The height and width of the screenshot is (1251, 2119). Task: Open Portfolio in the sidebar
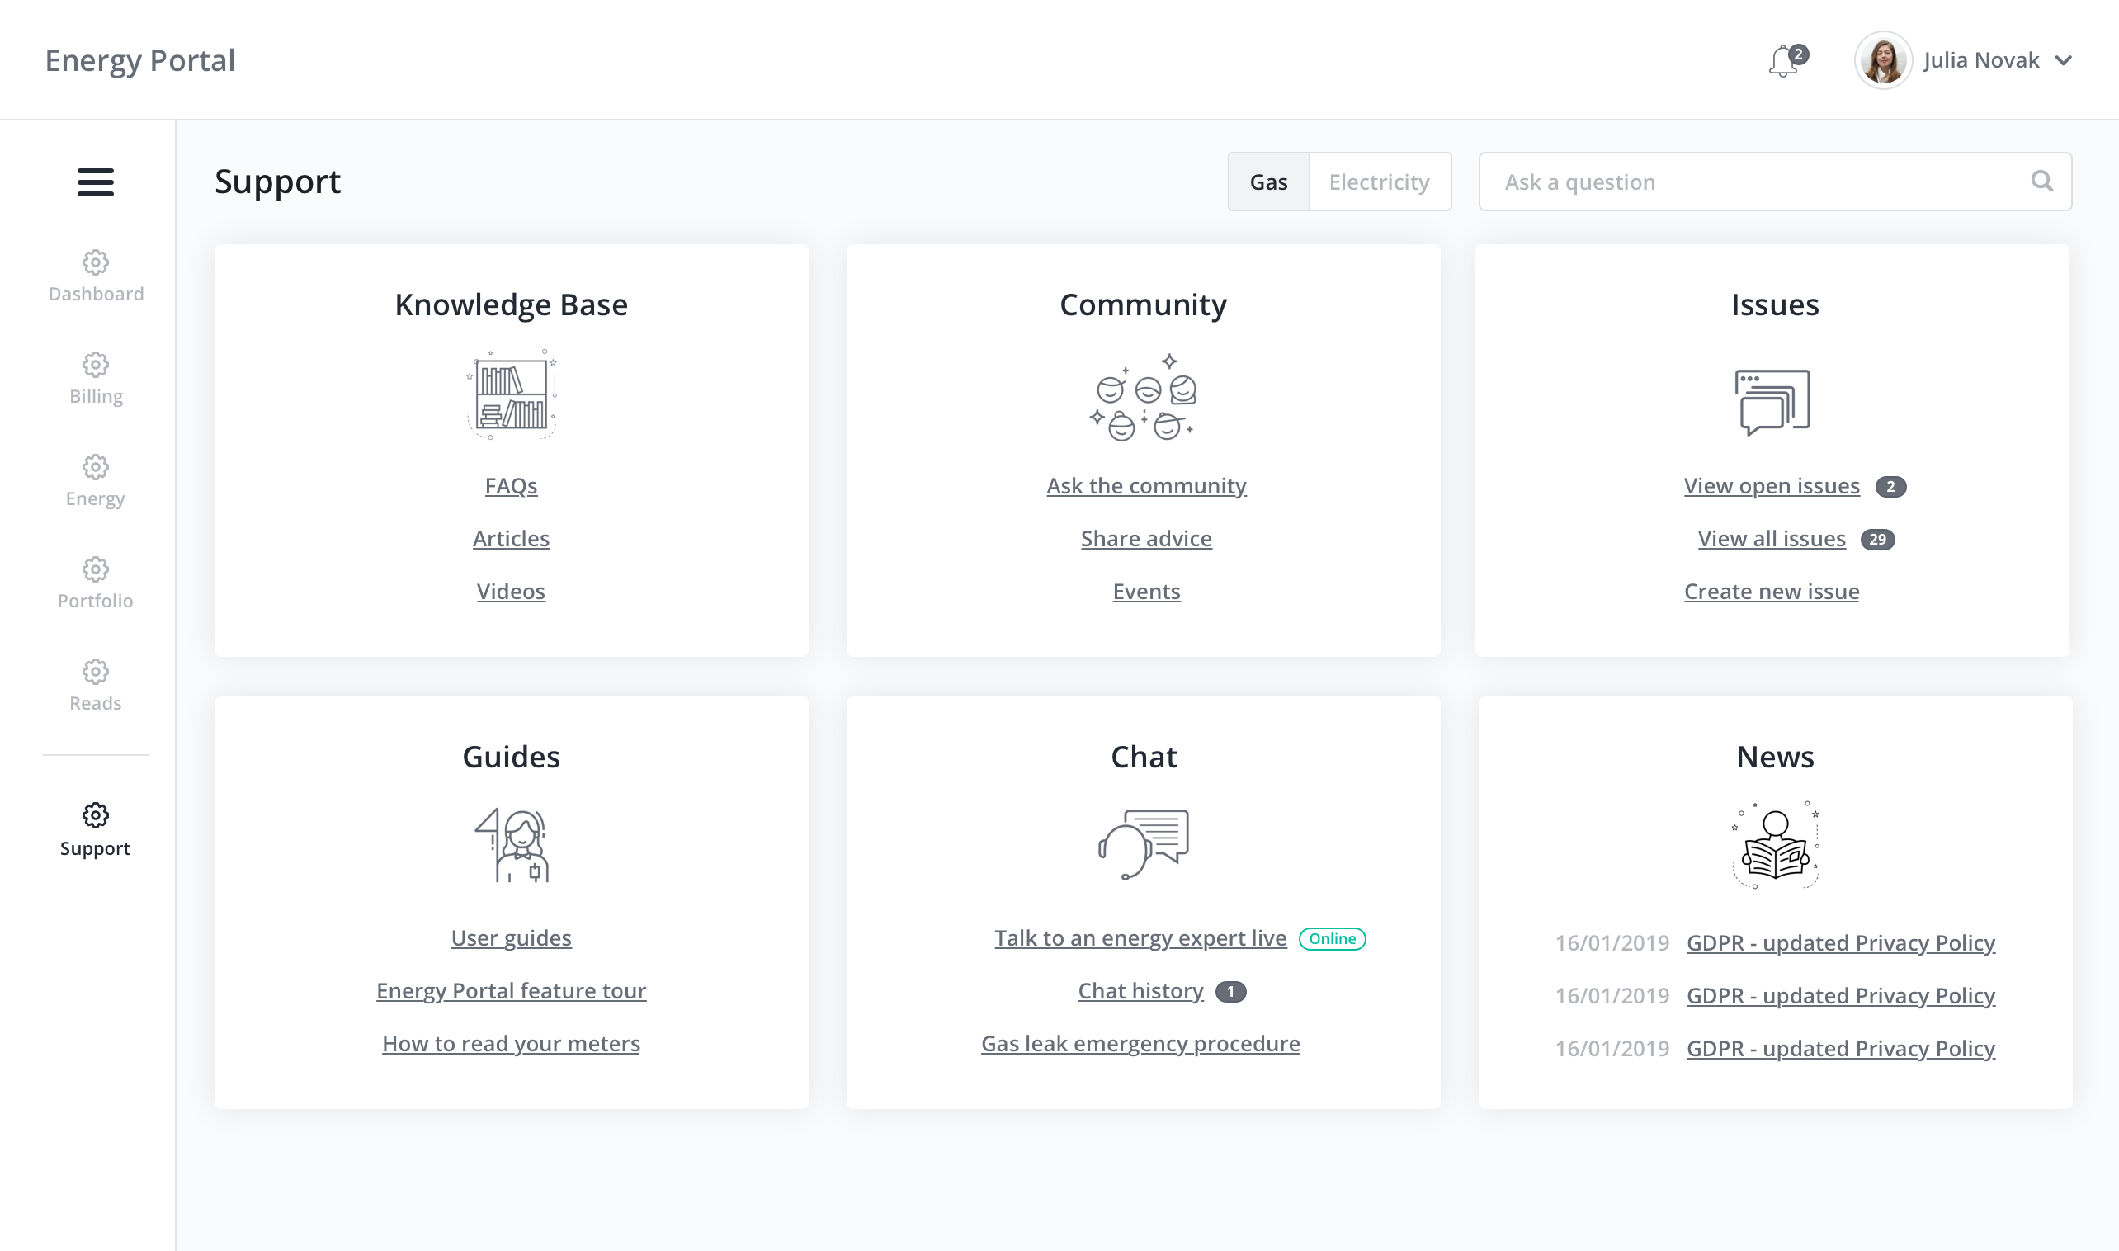(x=95, y=583)
